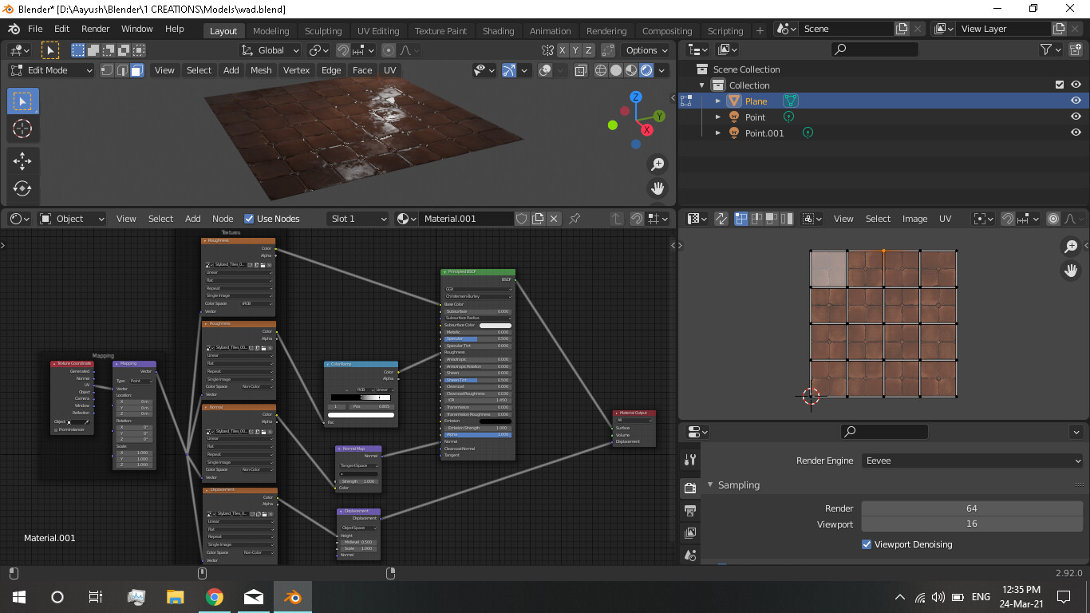Open File Explorer from the taskbar

coord(176,596)
